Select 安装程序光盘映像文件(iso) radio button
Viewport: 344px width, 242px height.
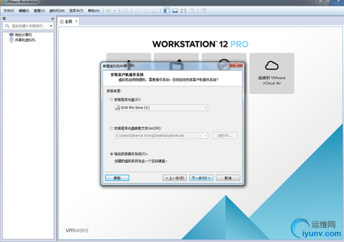pos(111,128)
